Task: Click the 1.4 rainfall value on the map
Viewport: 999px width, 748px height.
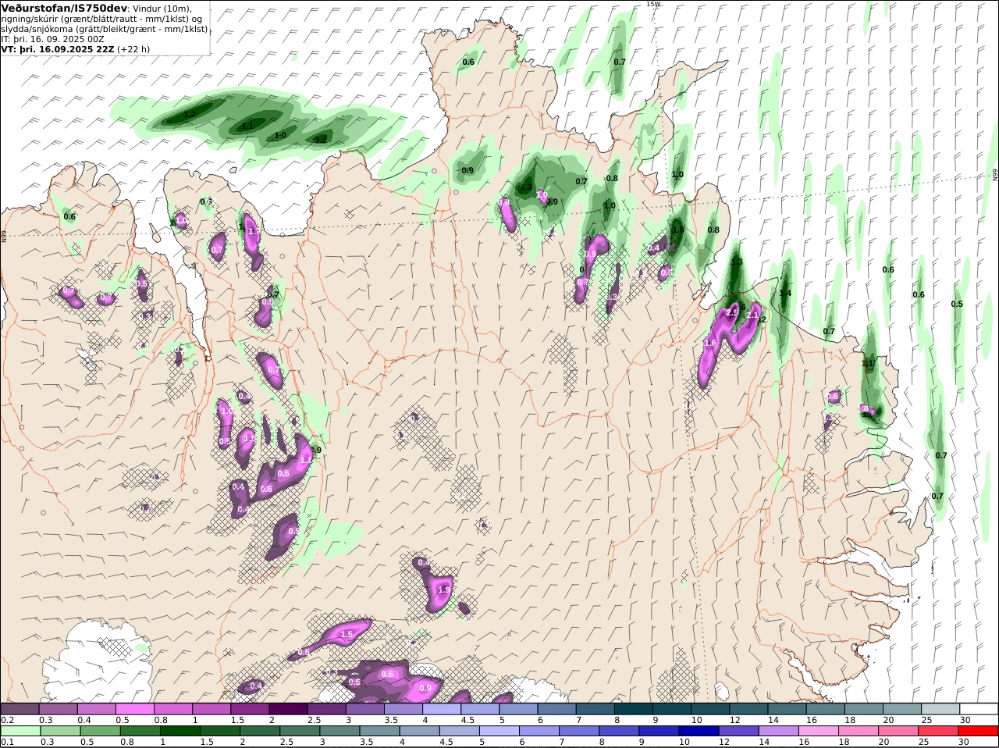Action: (785, 294)
